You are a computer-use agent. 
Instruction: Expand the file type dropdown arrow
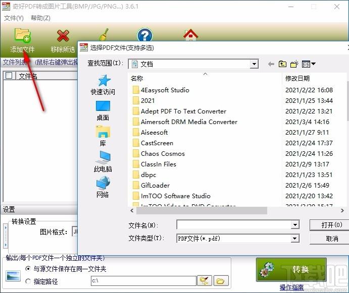[295, 239]
